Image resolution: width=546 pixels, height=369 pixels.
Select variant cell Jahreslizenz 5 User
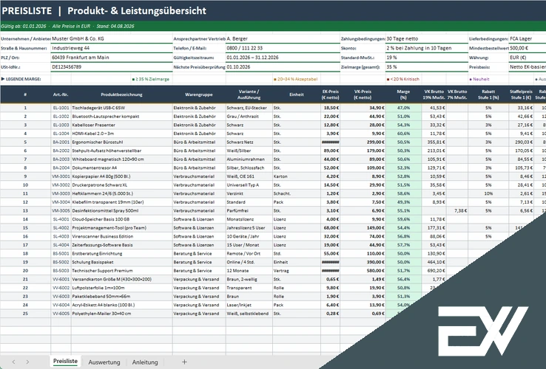tap(249, 228)
